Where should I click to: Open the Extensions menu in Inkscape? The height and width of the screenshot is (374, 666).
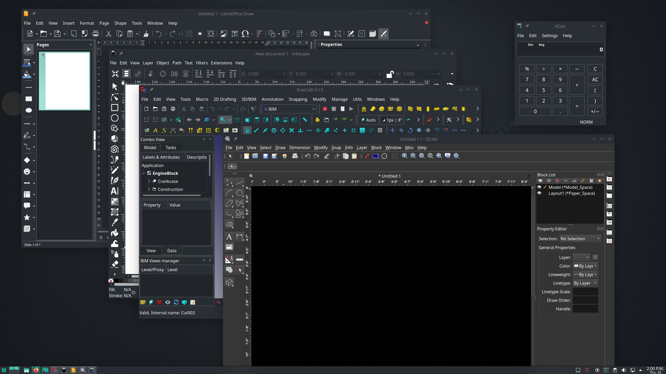coord(221,63)
